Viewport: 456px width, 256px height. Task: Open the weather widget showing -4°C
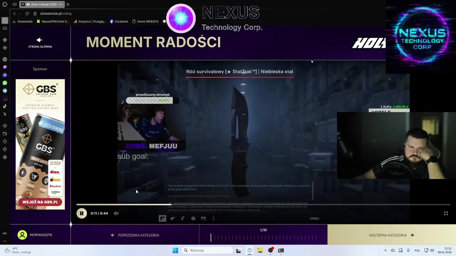click(18, 250)
